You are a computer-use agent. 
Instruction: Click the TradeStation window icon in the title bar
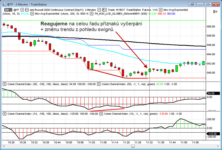[4, 4]
